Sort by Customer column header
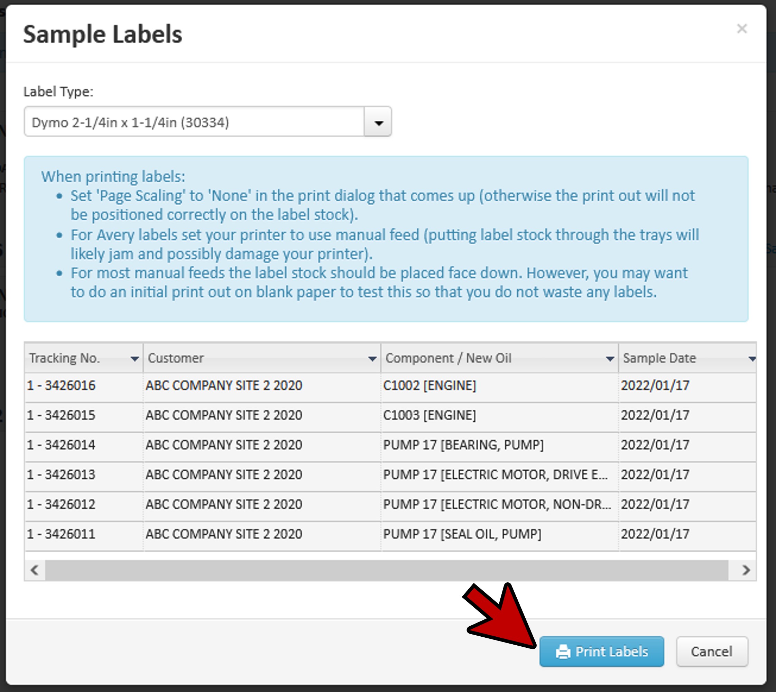 point(176,358)
